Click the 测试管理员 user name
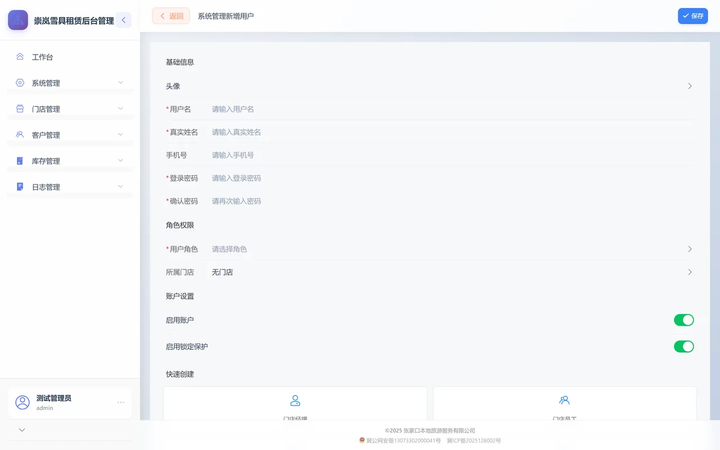The width and height of the screenshot is (720, 450). point(54,398)
